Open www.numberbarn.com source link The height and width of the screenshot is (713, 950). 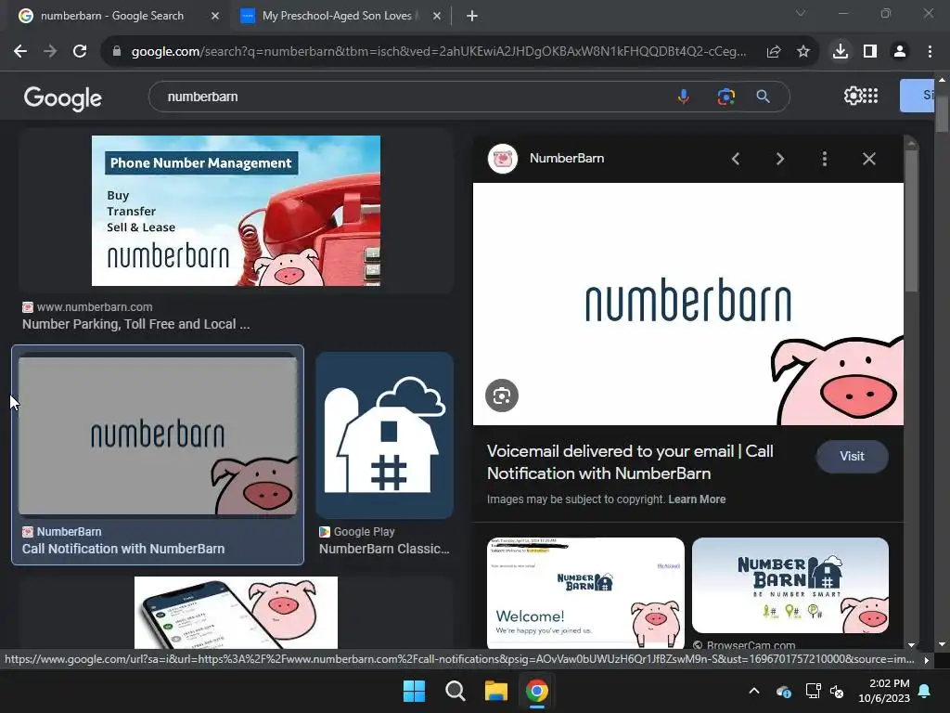95,307
